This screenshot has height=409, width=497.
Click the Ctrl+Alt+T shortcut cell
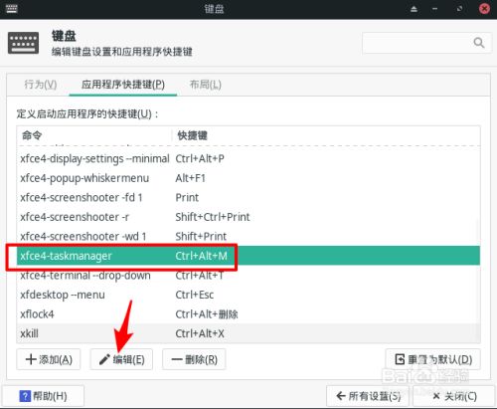point(200,276)
